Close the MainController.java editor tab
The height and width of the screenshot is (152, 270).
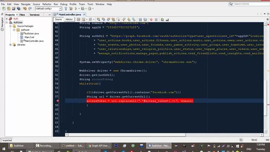click(84, 14)
